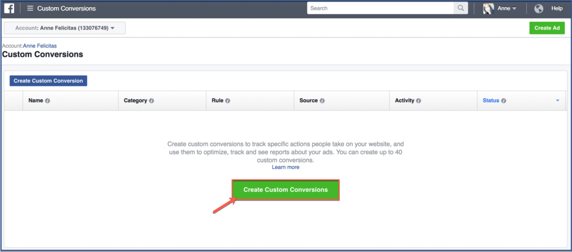Open the hamburger menu next to Custom Conversions
This screenshot has height=252, width=572.
click(x=30, y=8)
